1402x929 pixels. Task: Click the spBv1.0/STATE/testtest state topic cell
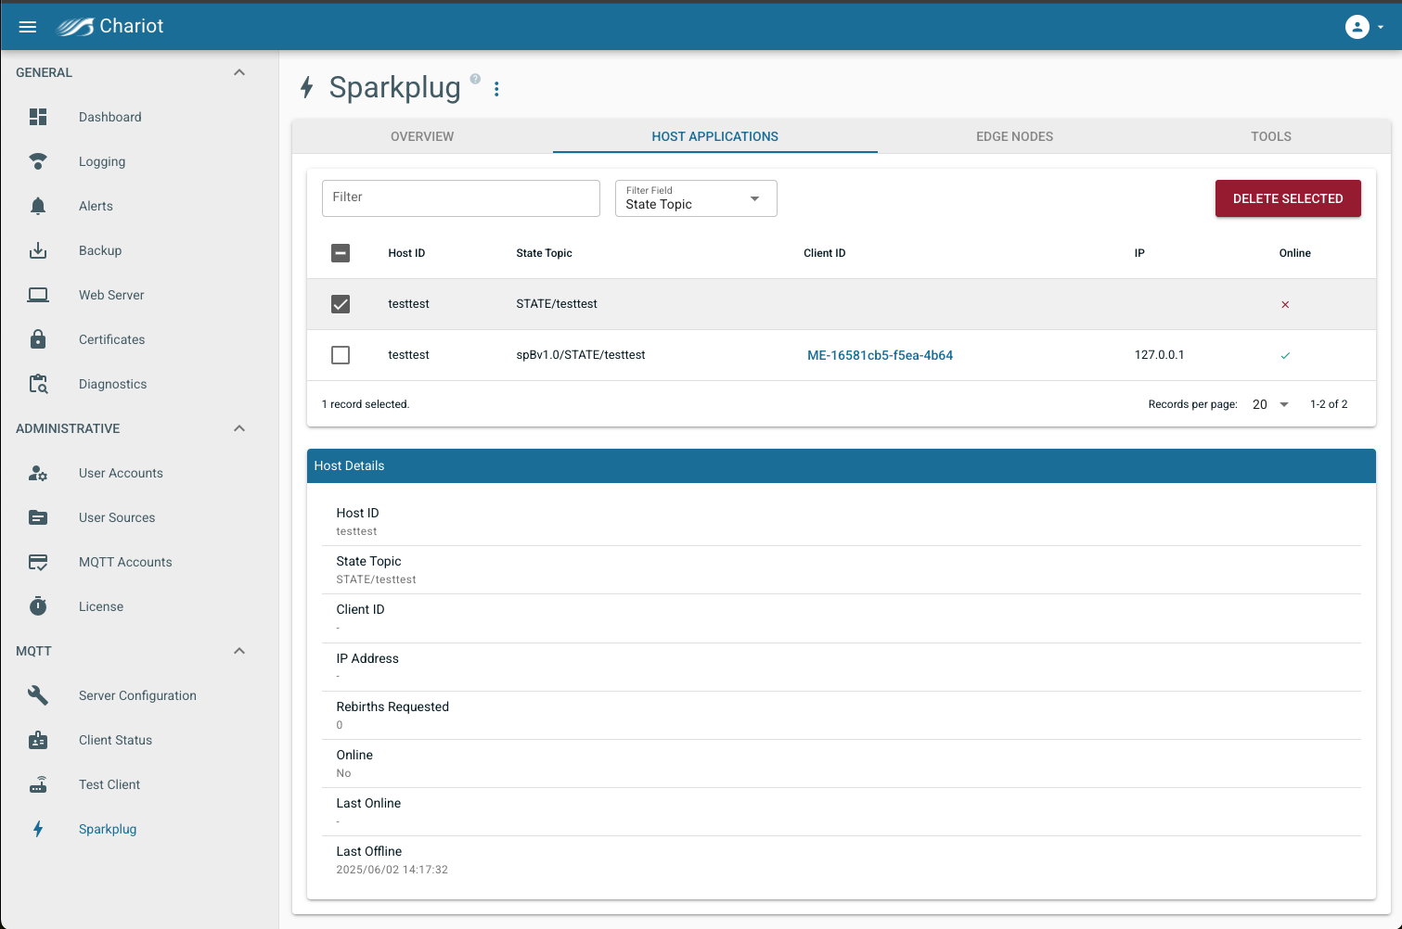[x=581, y=355]
